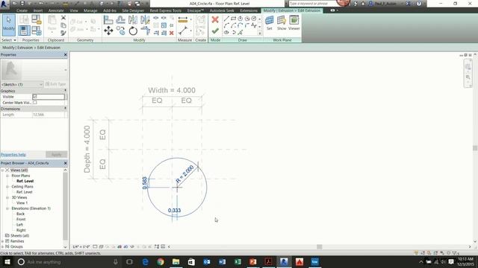Open the Add-Ins ribbon tab
The height and width of the screenshot is (268, 478).
point(110,10)
